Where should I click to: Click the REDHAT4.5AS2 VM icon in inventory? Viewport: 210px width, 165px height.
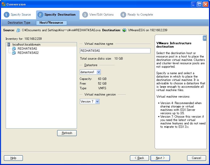pyautogui.click(x=14, y=53)
